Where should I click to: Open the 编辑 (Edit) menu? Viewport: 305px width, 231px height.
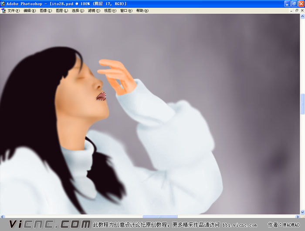click(30, 11)
